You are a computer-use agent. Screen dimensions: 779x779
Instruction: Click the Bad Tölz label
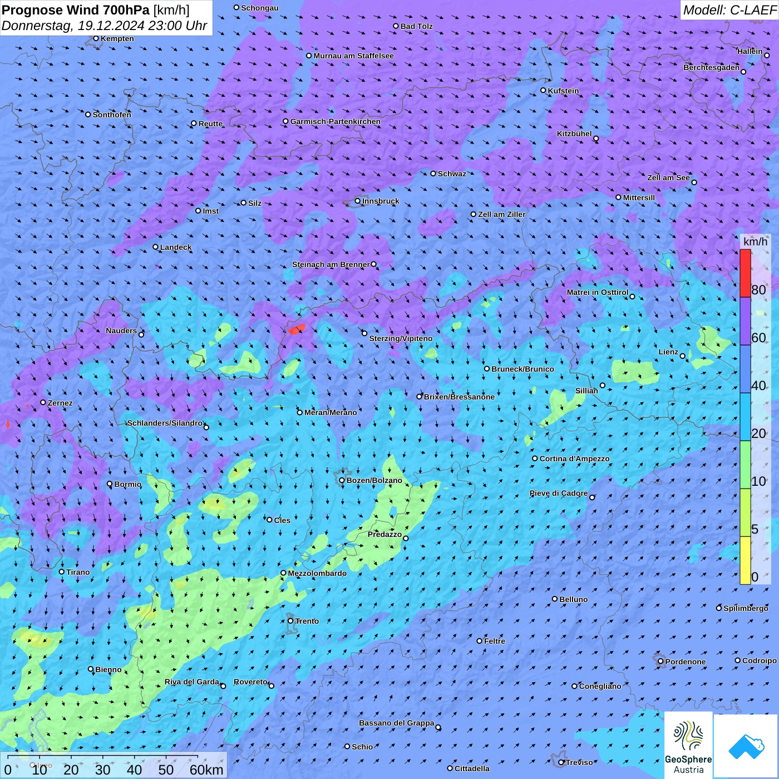click(416, 26)
